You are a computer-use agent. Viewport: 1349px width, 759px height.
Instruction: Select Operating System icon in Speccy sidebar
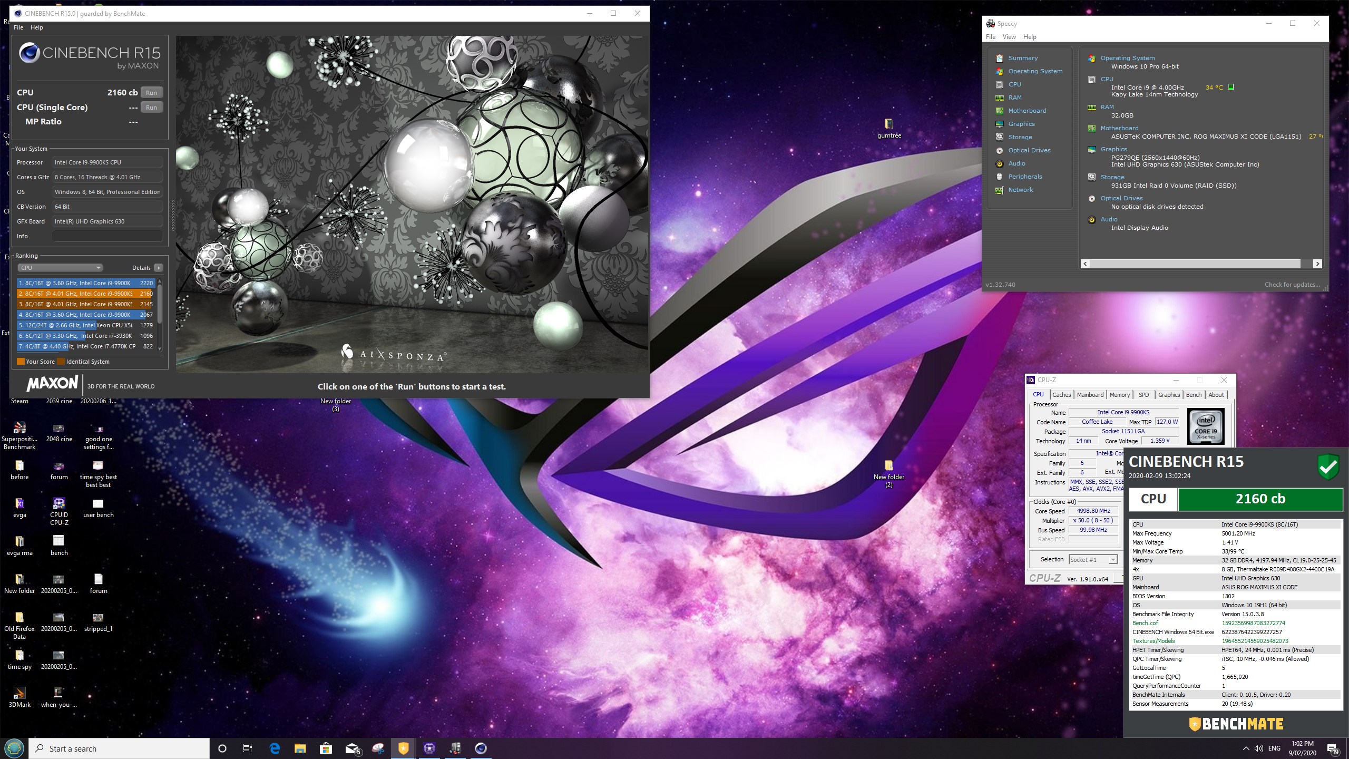pyautogui.click(x=999, y=71)
